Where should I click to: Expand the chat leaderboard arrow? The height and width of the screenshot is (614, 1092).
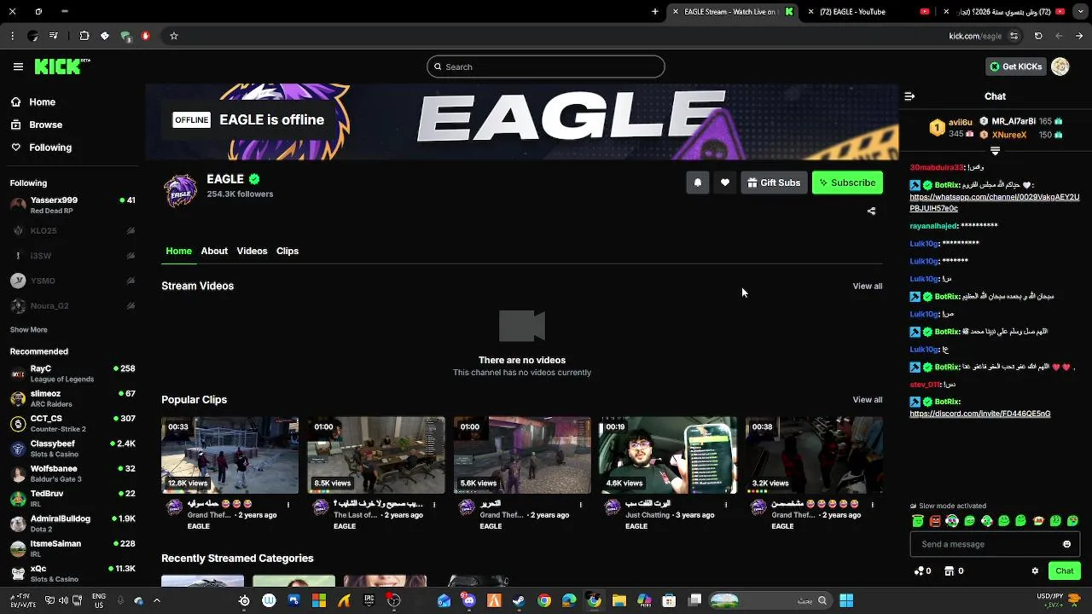[995, 151]
